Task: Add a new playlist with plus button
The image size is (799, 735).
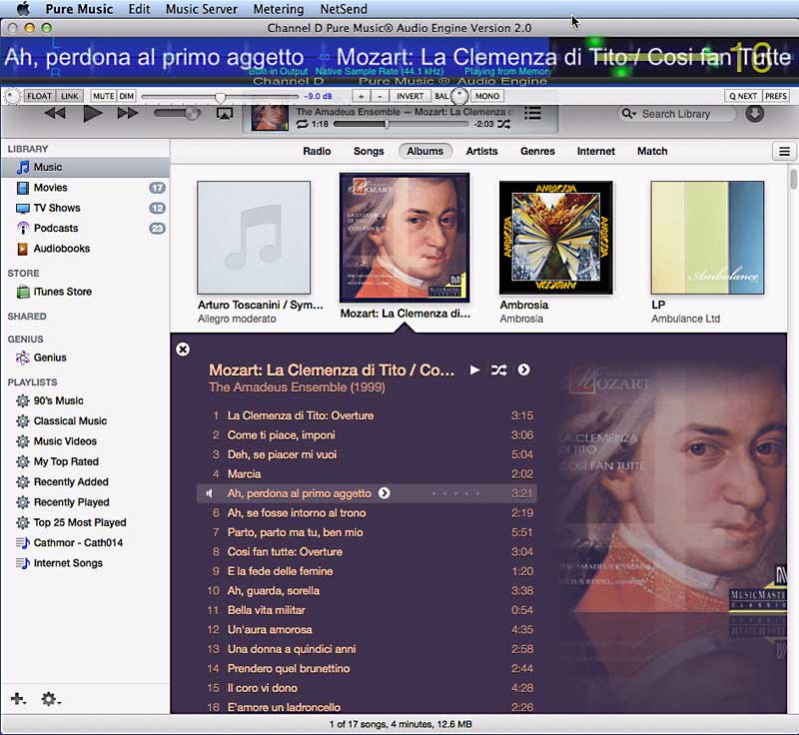Action: pyautogui.click(x=17, y=699)
